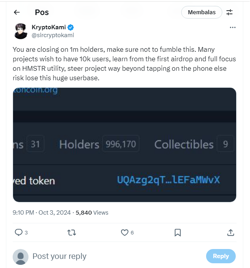Click the comment reply icon
The height and width of the screenshot is (268, 250).
[x=19, y=232]
